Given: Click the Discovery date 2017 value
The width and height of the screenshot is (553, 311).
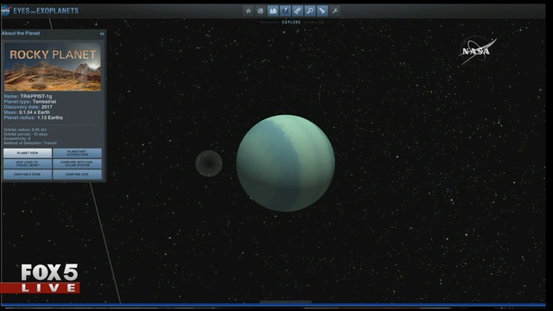Looking at the screenshot, I should click(x=47, y=107).
